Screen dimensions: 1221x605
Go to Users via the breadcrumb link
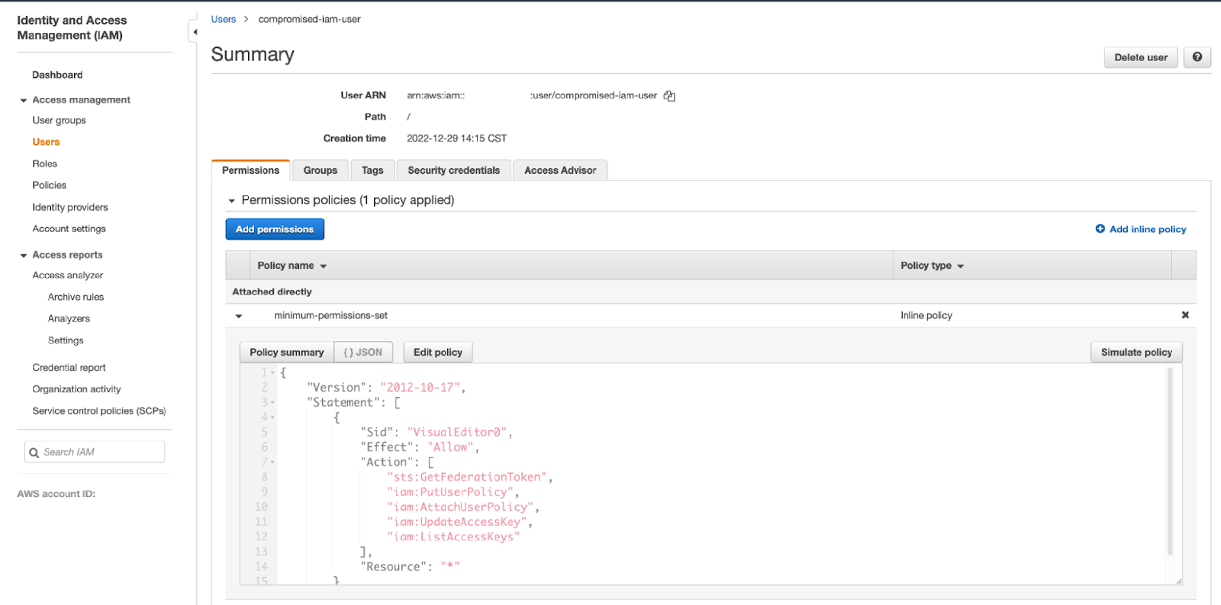223,19
